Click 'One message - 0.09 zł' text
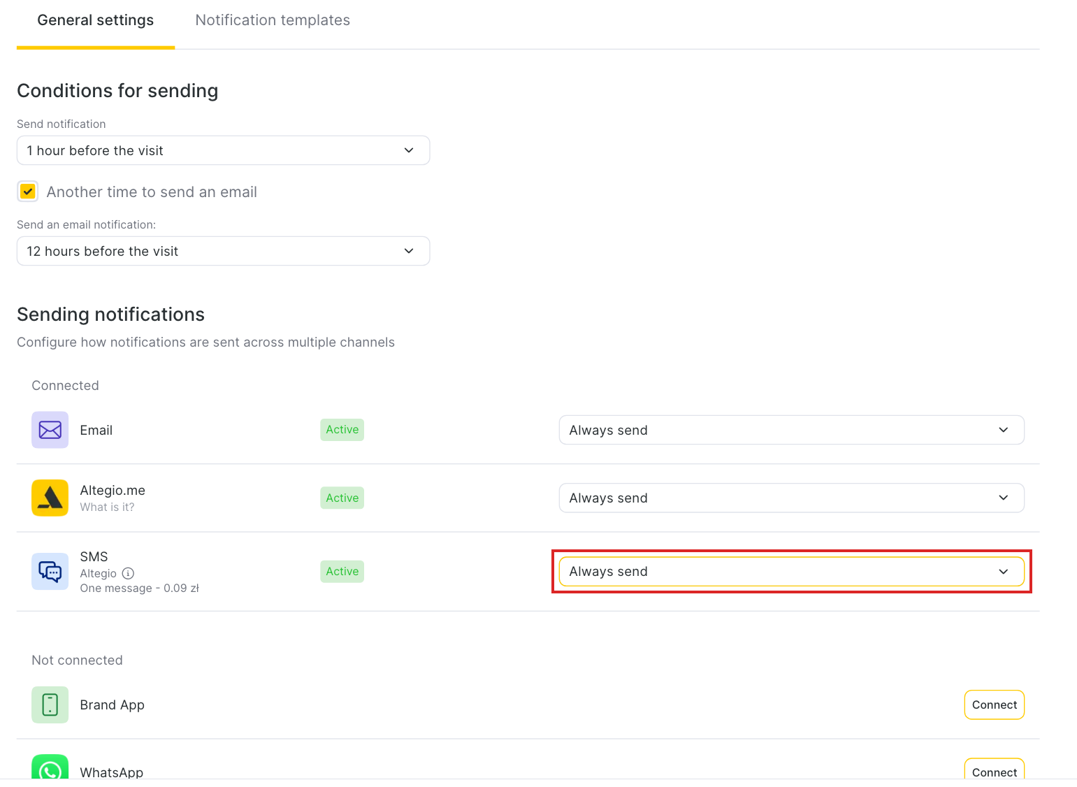The image size is (1077, 787). click(139, 589)
